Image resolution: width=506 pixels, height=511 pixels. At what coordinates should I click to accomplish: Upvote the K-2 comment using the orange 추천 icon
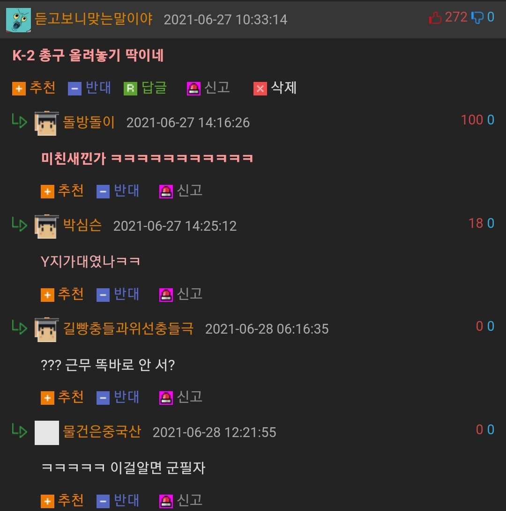point(19,88)
